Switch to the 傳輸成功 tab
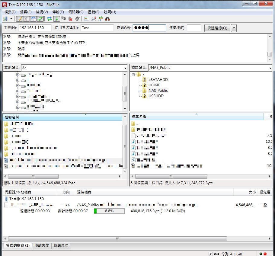The height and width of the screenshot is (256, 275). tap(61, 245)
